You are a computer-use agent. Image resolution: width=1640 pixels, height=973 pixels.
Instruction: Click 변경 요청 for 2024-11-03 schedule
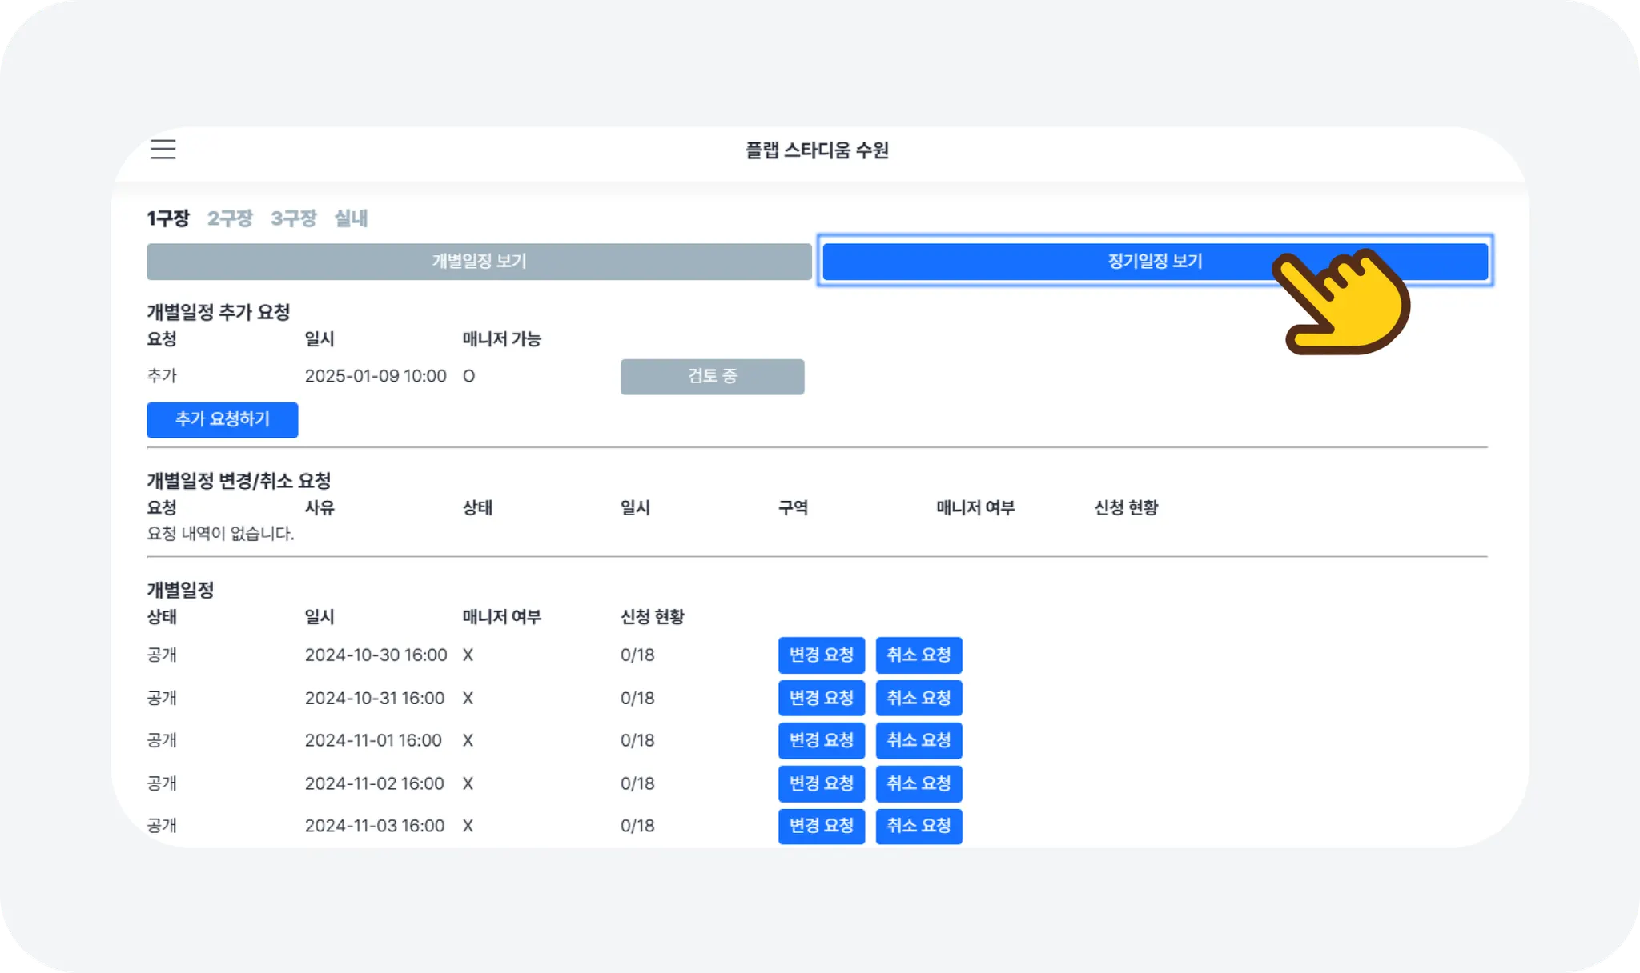pos(821,826)
